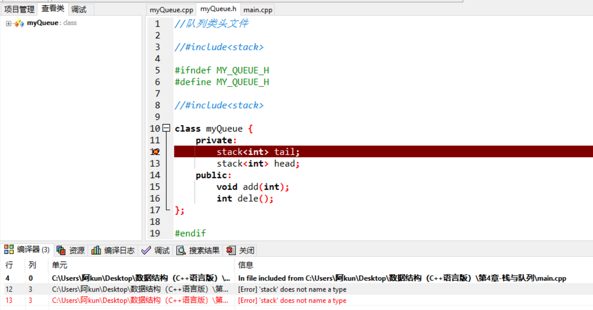Click the 关闭 button in bottom panel
Screen dimensions: 593x310
pos(240,250)
